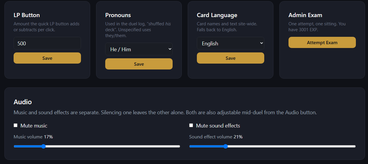Viewport: 368px width, 164px height.
Task: Click the 'Music volume 17%' label
Action: click(x=33, y=137)
